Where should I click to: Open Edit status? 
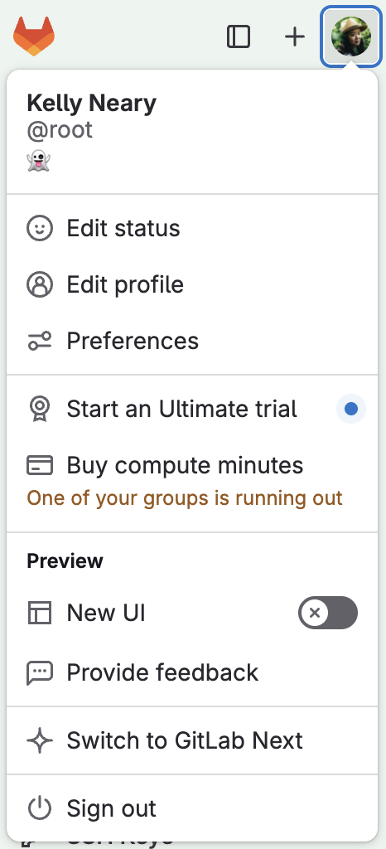tap(192, 228)
